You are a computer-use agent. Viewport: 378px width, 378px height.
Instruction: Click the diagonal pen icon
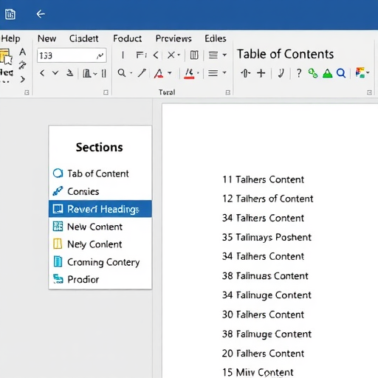(142, 73)
